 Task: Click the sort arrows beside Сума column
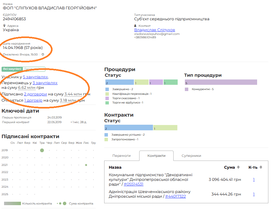(x=238, y=167)
